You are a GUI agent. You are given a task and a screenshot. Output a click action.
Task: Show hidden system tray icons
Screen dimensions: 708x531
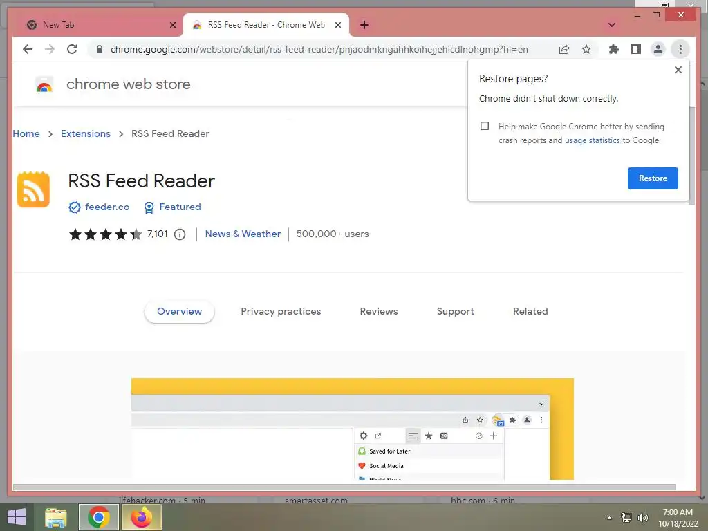tap(609, 518)
